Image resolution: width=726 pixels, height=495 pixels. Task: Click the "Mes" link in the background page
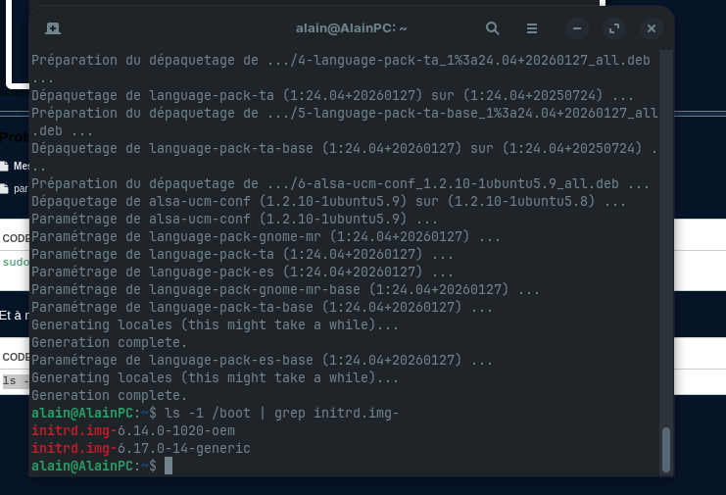(21, 167)
